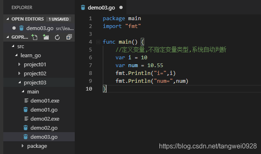Viewport: 261px width, 154px height.
Task: Collapse the GOPR... workspace section arrow
Action: click(x=8, y=37)
